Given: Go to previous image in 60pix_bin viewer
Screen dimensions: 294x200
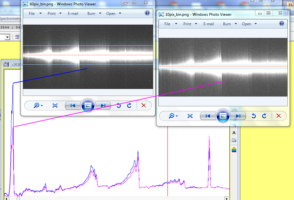Looking at the screenshot, I should pyautogui.click(x=73, y=105).
